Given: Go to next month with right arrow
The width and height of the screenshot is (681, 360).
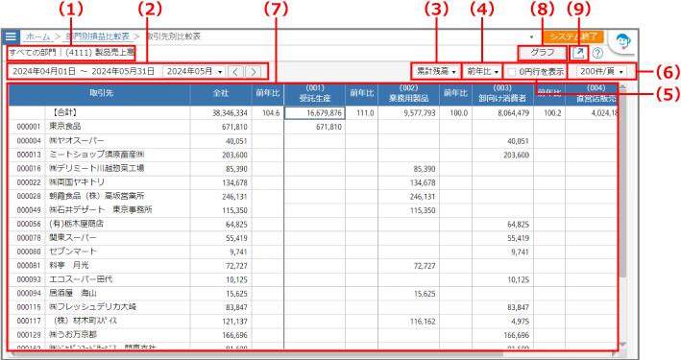Looking at the screenshot, I should pyautogui.click(x=254, y=72).
